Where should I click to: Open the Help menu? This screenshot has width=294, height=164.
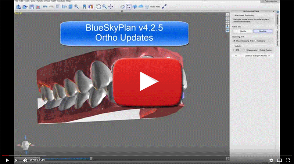click(68, 1)
